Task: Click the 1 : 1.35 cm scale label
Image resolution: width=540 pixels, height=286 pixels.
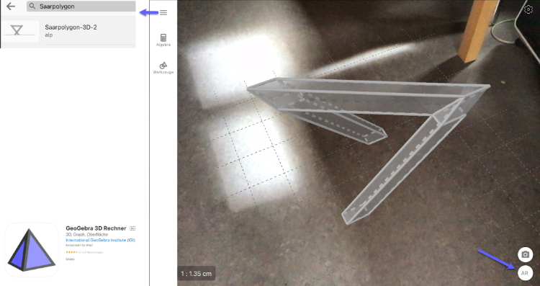Action: 197,274
